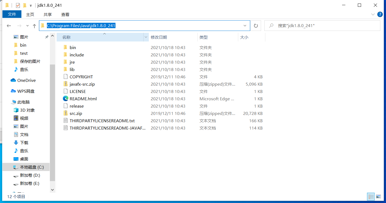
Task: Click the navigation pane scroll down arrow
Action: pos(53,190)
